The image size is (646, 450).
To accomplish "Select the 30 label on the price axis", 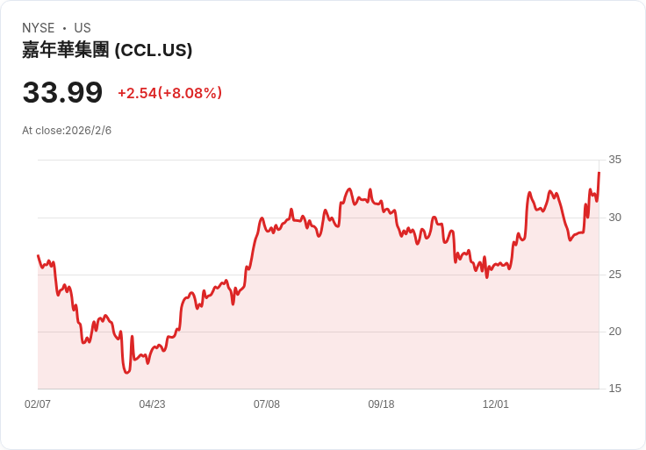I will pos(614,217).
